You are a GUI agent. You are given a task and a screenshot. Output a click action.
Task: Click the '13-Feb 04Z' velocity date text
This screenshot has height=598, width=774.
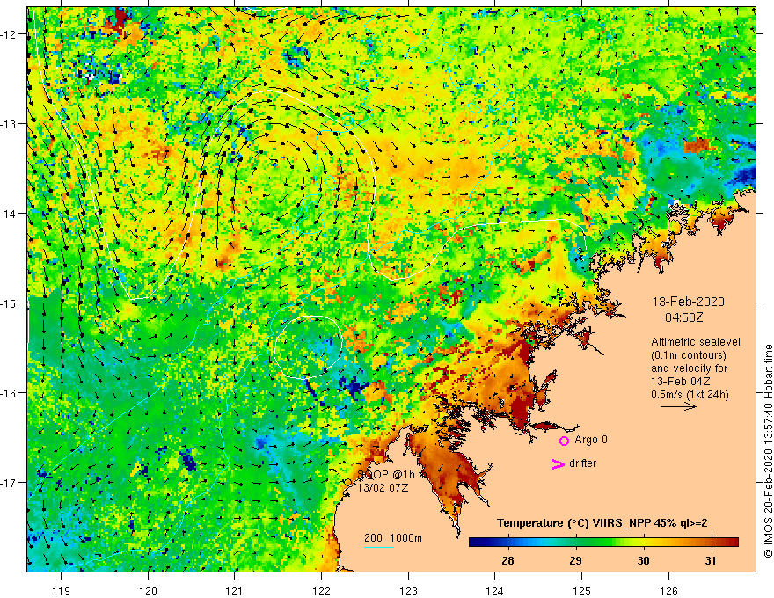681,382
